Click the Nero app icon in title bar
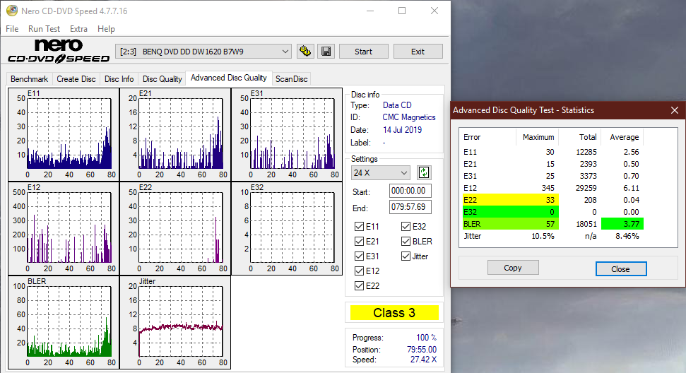Image resolution: width=686 pixels, height=373 pixels. coord(12,11)
